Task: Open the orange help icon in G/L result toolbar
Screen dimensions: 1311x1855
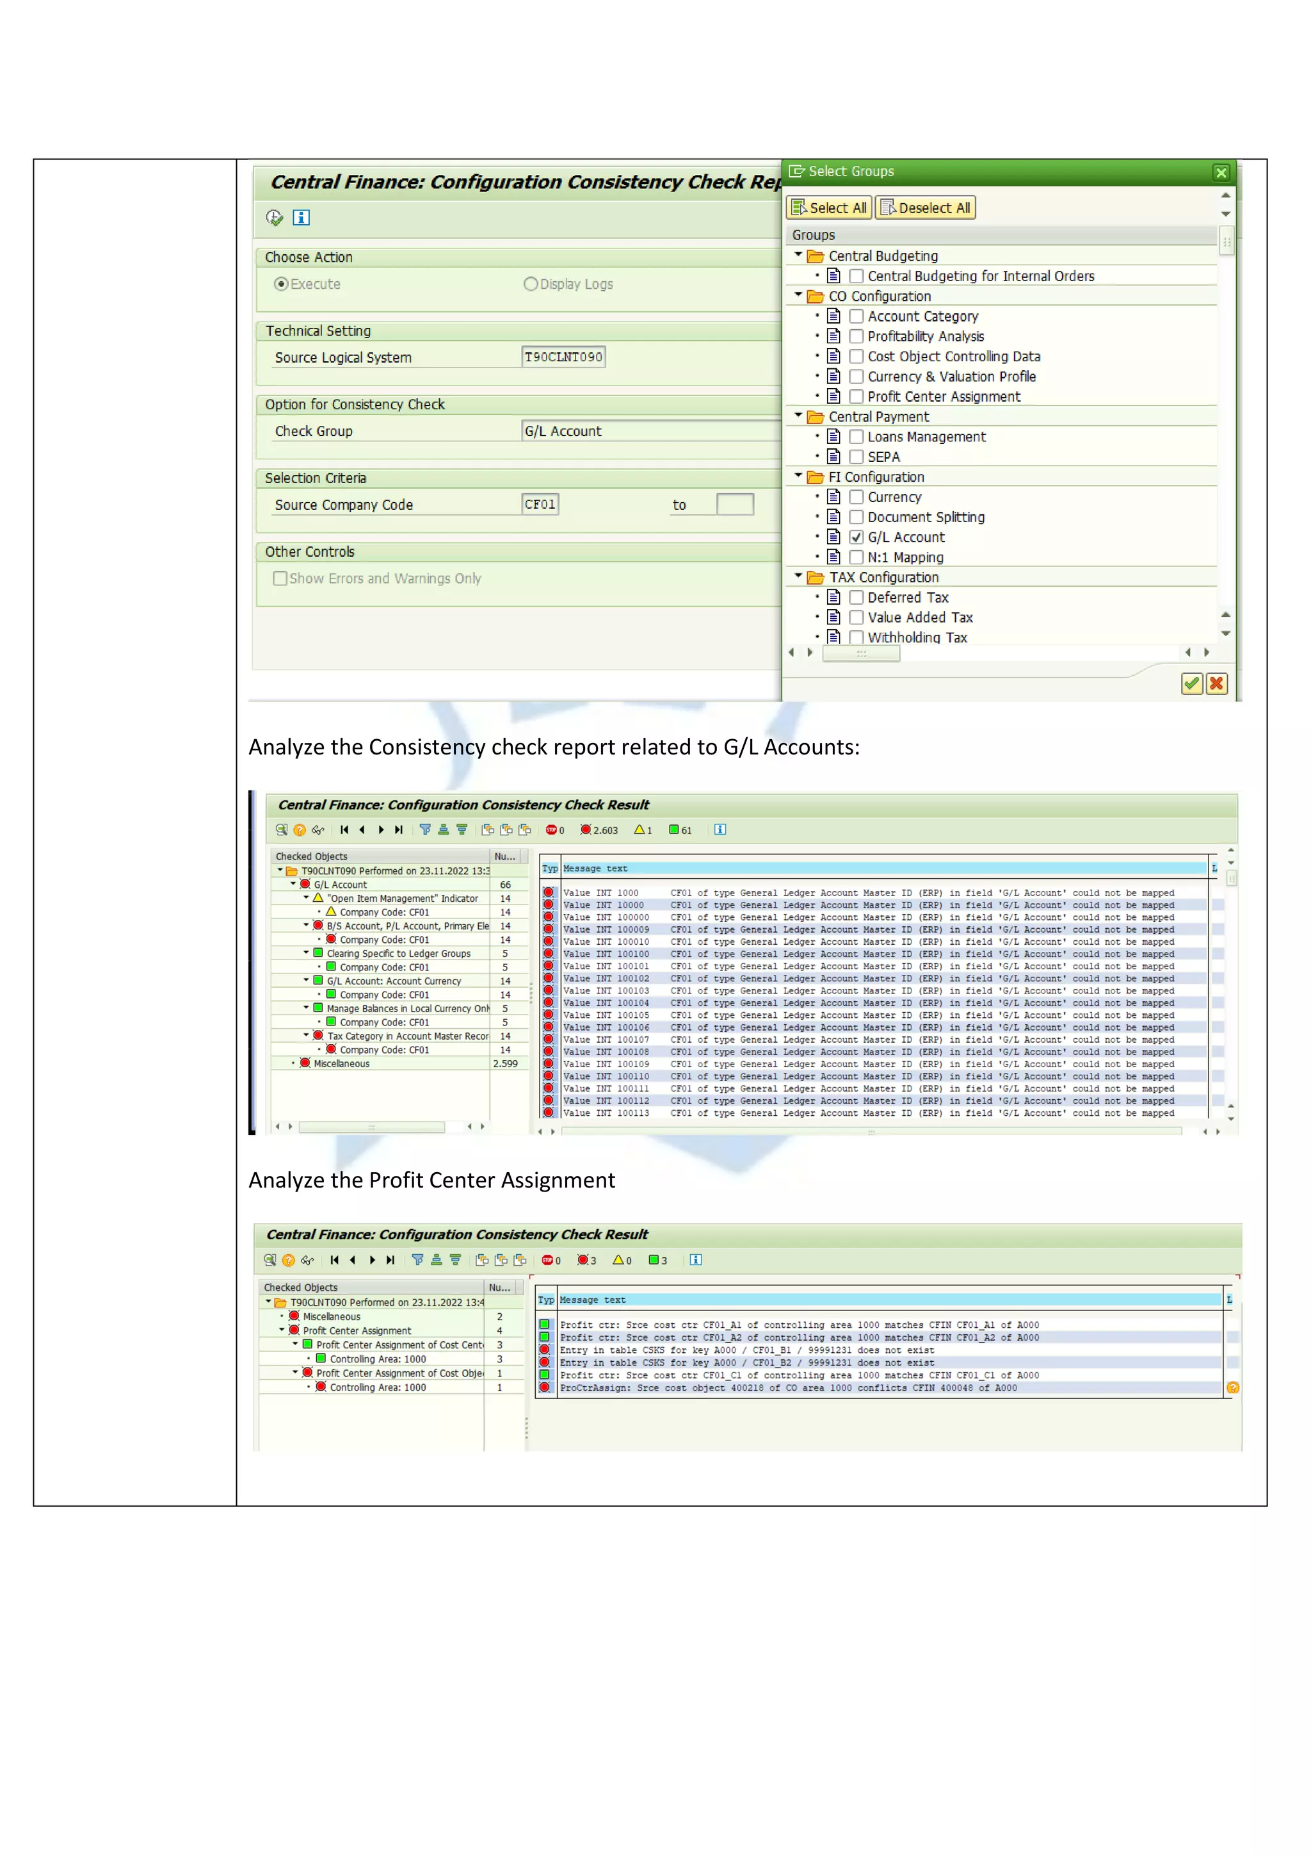Action: [x=300, y=829]
